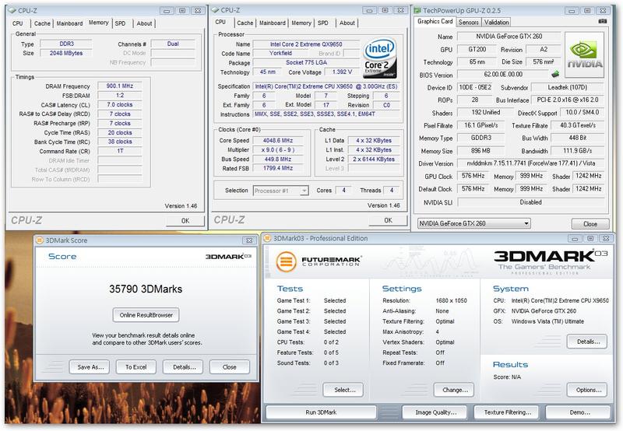Click the Demo button
Image resolution: width=623 pixels, height=431 pixels.
point(579,412)
